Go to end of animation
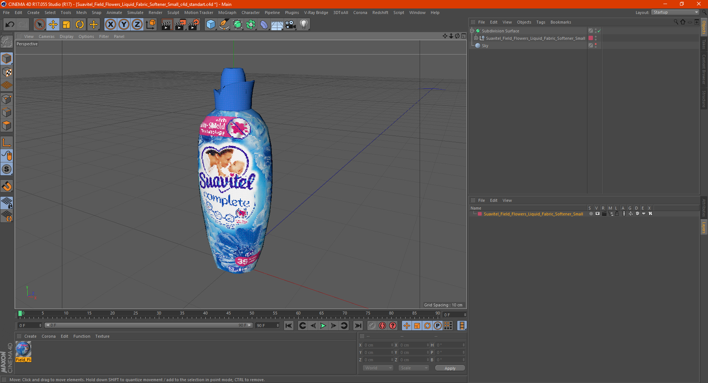Image resolution: width=708 pixels, height=383 pixels. coord(358,326)
